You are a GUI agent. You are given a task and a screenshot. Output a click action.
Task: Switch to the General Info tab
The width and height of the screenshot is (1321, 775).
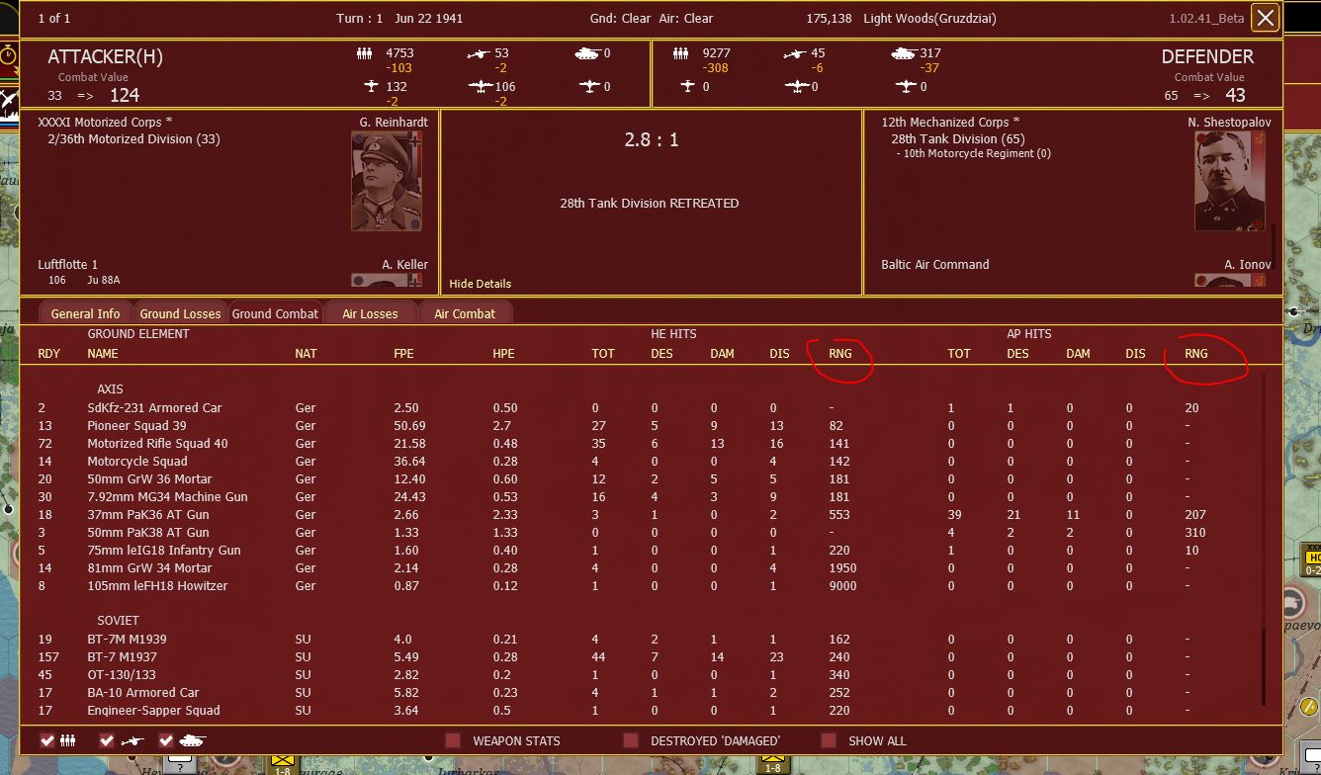click(85, 313)
